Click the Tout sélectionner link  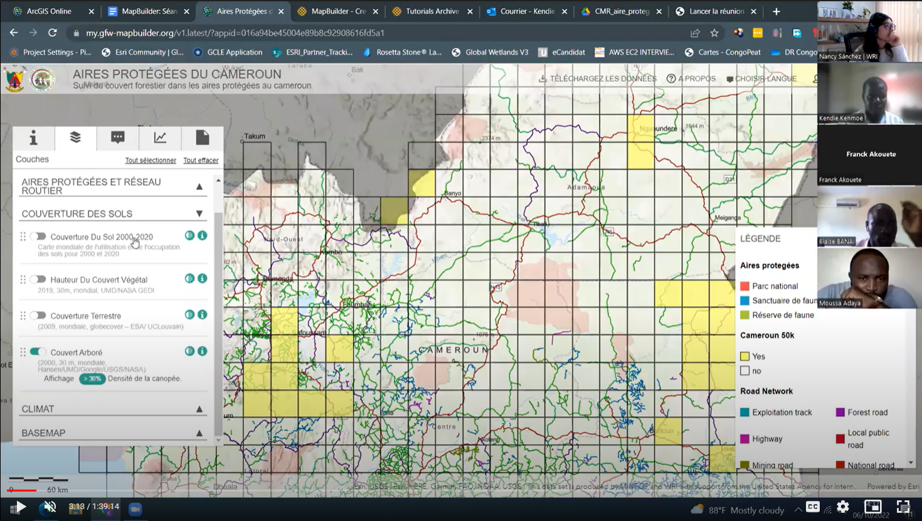[x=151, y=160]
